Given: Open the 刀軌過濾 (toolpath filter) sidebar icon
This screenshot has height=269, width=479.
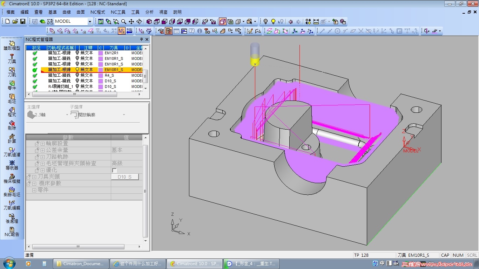Looking at the screenshot, I should point(12,152).
